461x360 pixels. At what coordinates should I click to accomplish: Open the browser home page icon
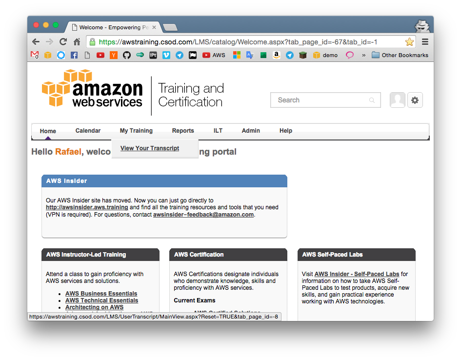(x=77, y=42)
